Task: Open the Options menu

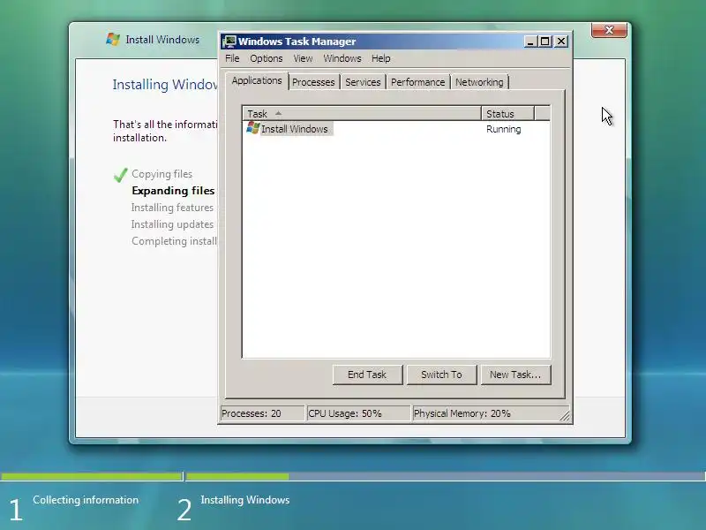Action: [267, 58]
